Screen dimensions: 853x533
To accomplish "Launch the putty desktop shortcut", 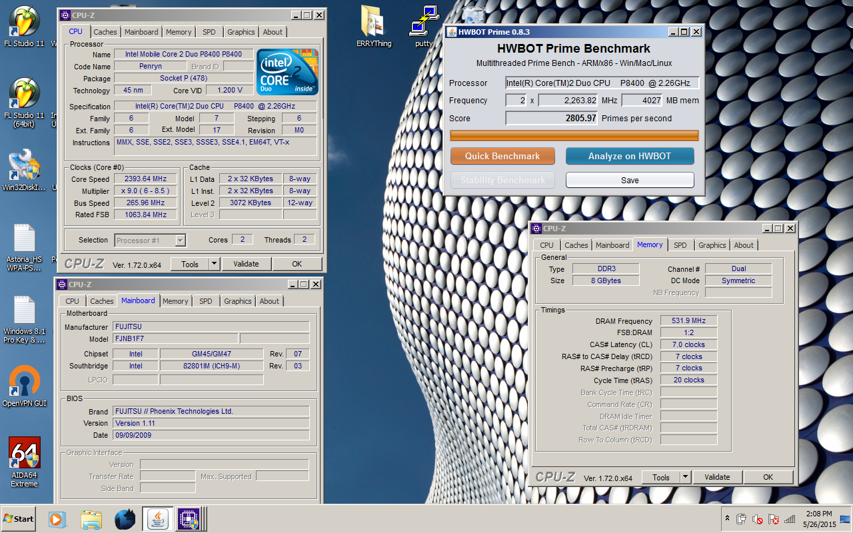I will pyautogui.click(x=424, y=27).
